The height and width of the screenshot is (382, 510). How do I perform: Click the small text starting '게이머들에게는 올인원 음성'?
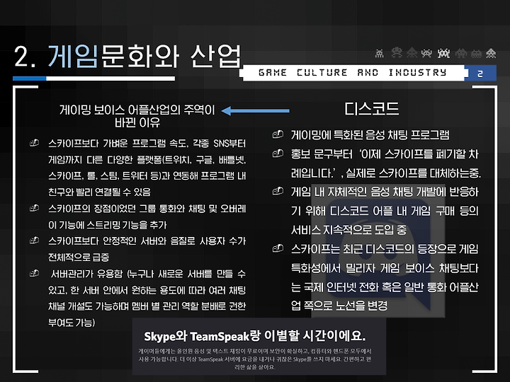click(x=255, y=359)
